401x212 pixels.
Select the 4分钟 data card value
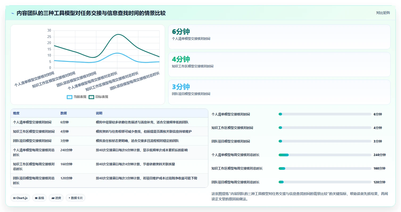181,59
